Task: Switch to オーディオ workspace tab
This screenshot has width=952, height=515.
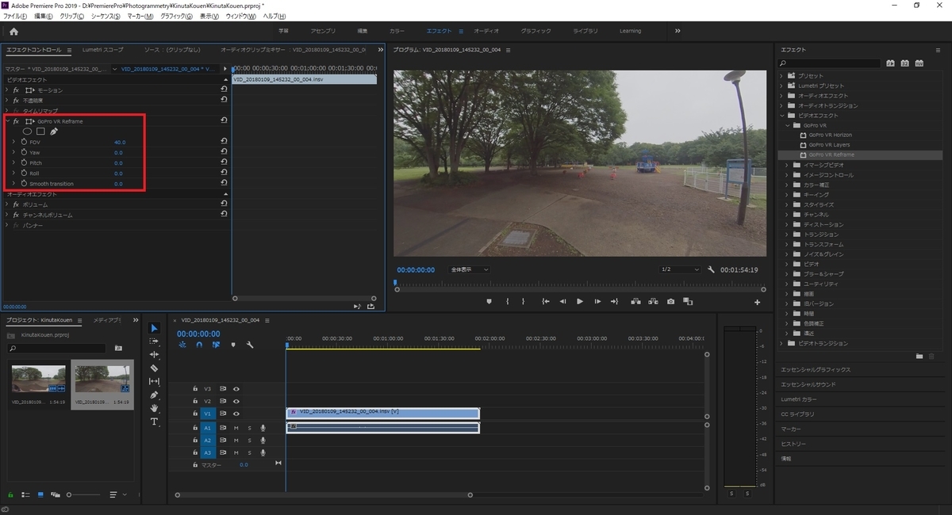Action: point(486,31)
